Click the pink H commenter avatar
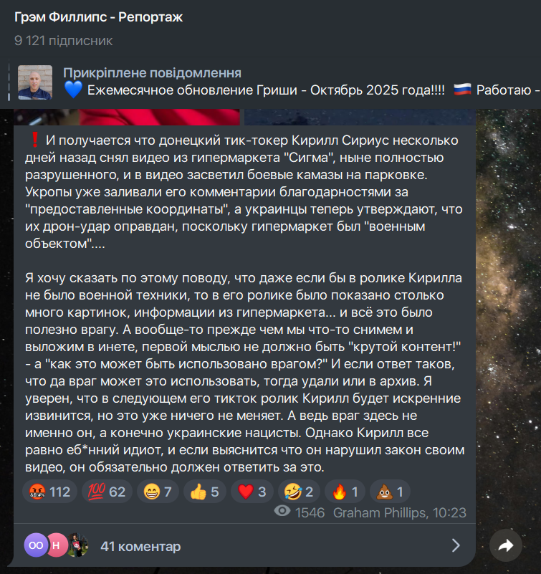 click(x=57, y=545)
